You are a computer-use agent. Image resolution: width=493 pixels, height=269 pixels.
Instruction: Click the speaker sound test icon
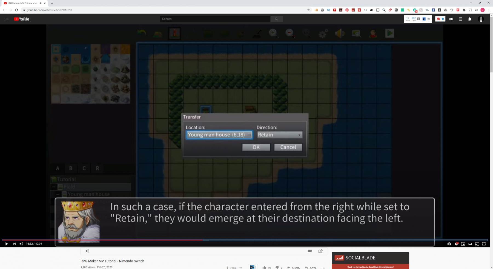pyautogui.click(x=340, y=33)
